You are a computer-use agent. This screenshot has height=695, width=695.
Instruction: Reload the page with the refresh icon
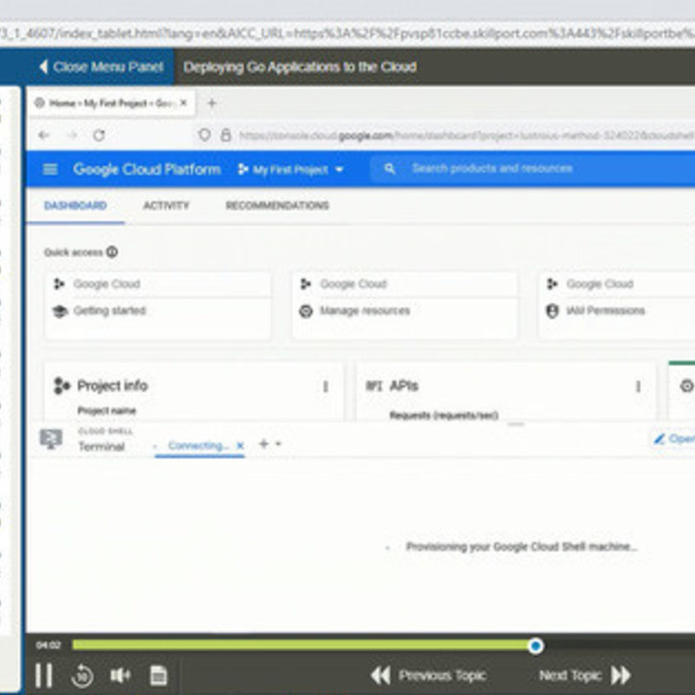[99, 136]
